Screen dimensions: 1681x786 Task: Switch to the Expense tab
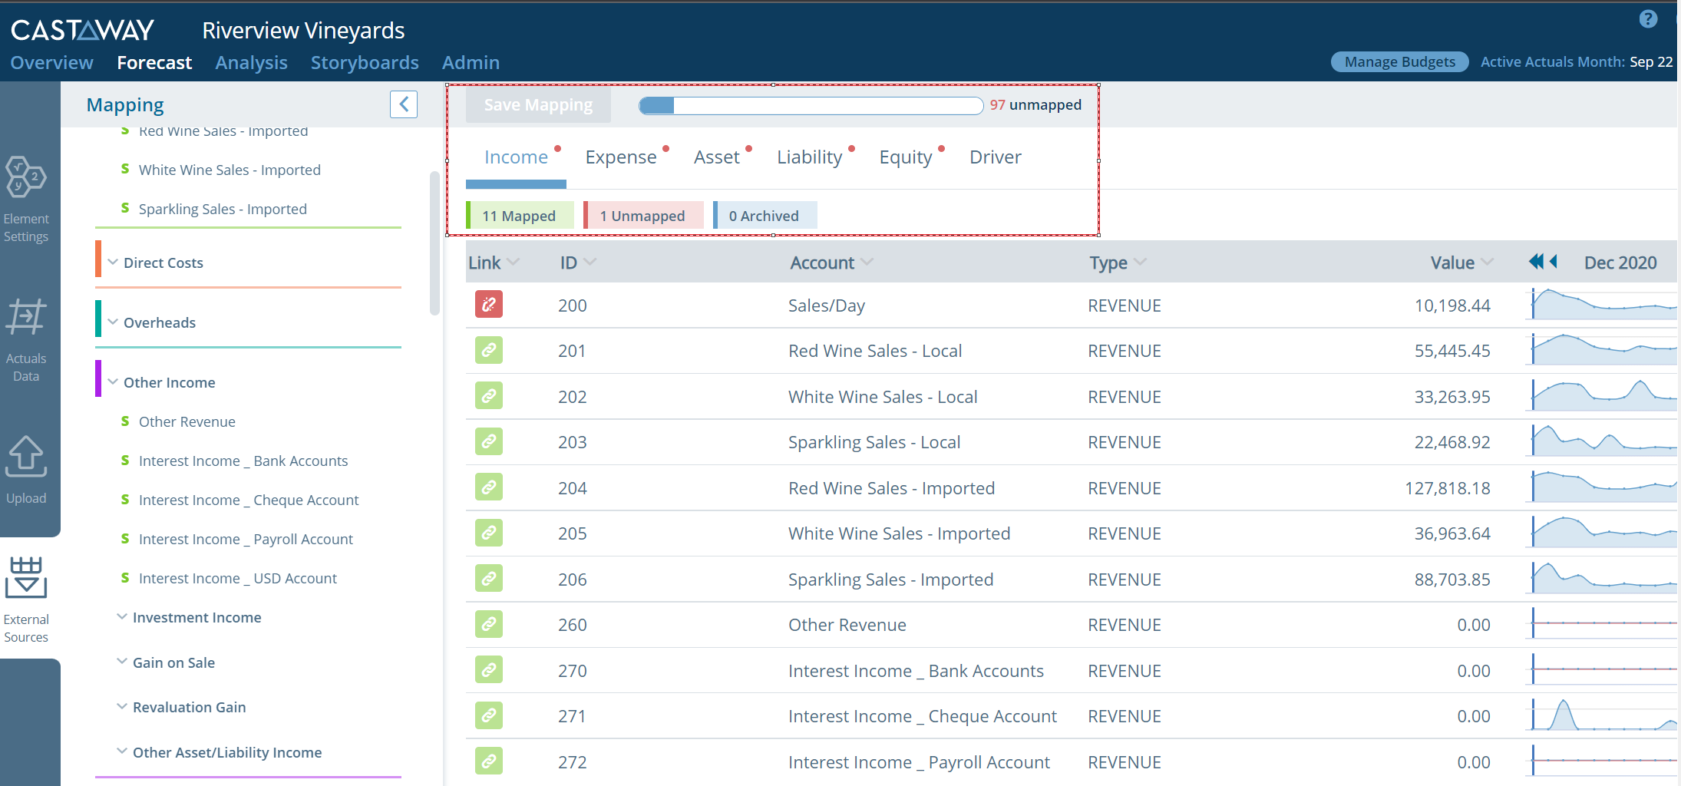(x=620, y=157)
